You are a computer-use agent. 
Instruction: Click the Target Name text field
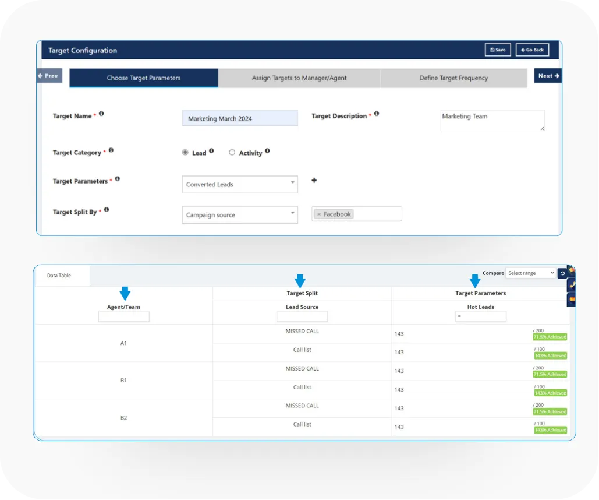[239, 118]
